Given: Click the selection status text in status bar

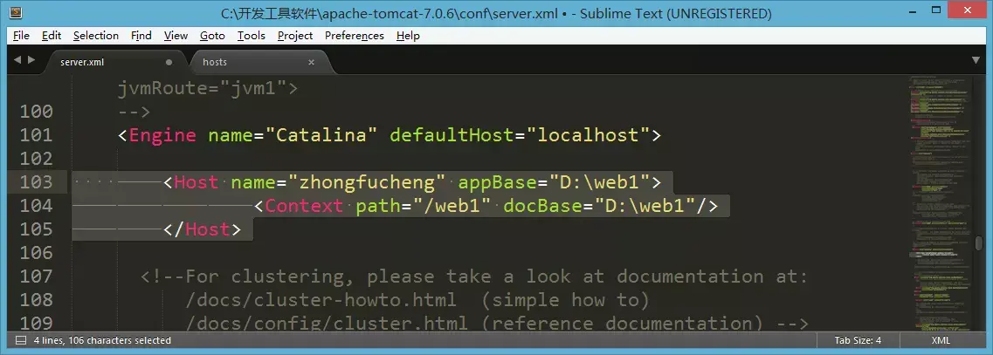Looking at the screenshot, I should [101, 340].
